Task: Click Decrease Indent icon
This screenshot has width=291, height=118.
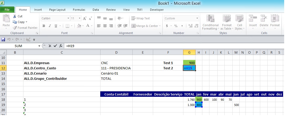Action: point(120,26)
